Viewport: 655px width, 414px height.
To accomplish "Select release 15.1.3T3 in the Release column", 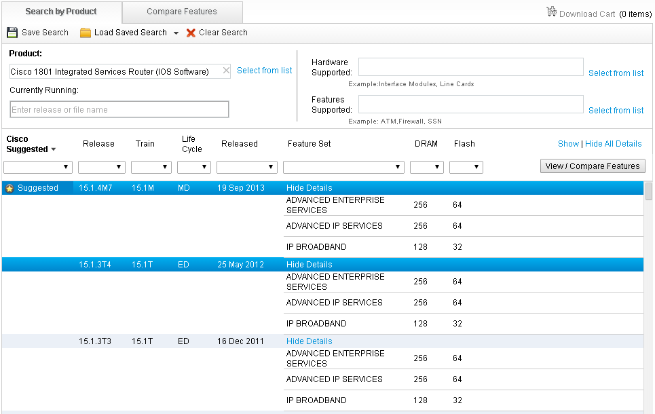I will point(95,341).
